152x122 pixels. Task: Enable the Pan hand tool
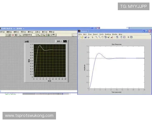coord(103,37)
